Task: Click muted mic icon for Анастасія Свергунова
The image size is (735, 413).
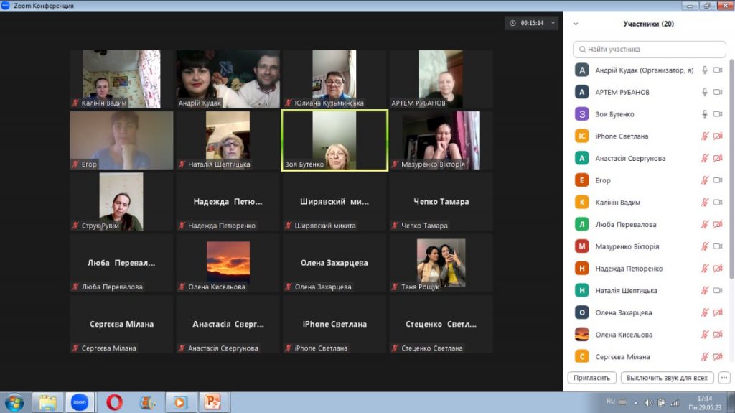Action: (705, 158)
